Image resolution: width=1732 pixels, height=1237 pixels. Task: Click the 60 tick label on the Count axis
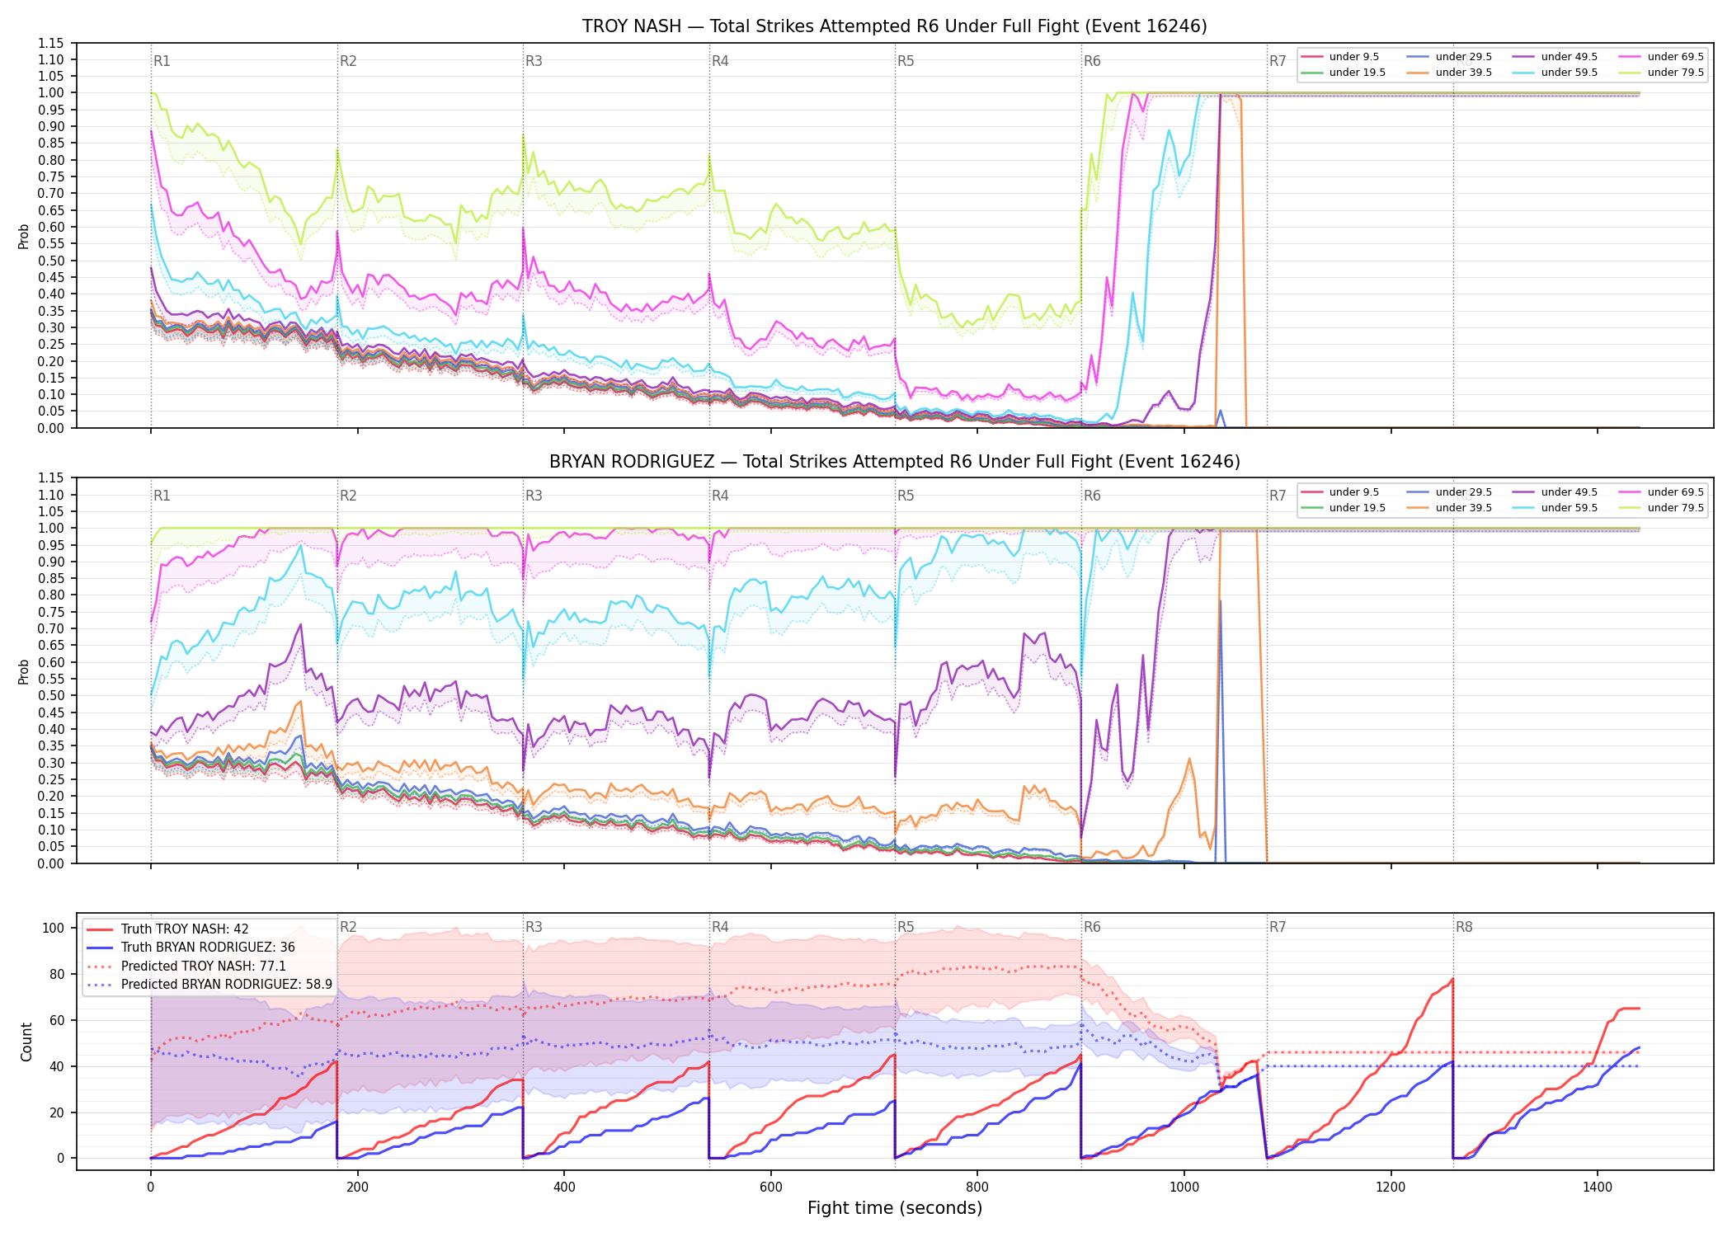(57, 1020)
